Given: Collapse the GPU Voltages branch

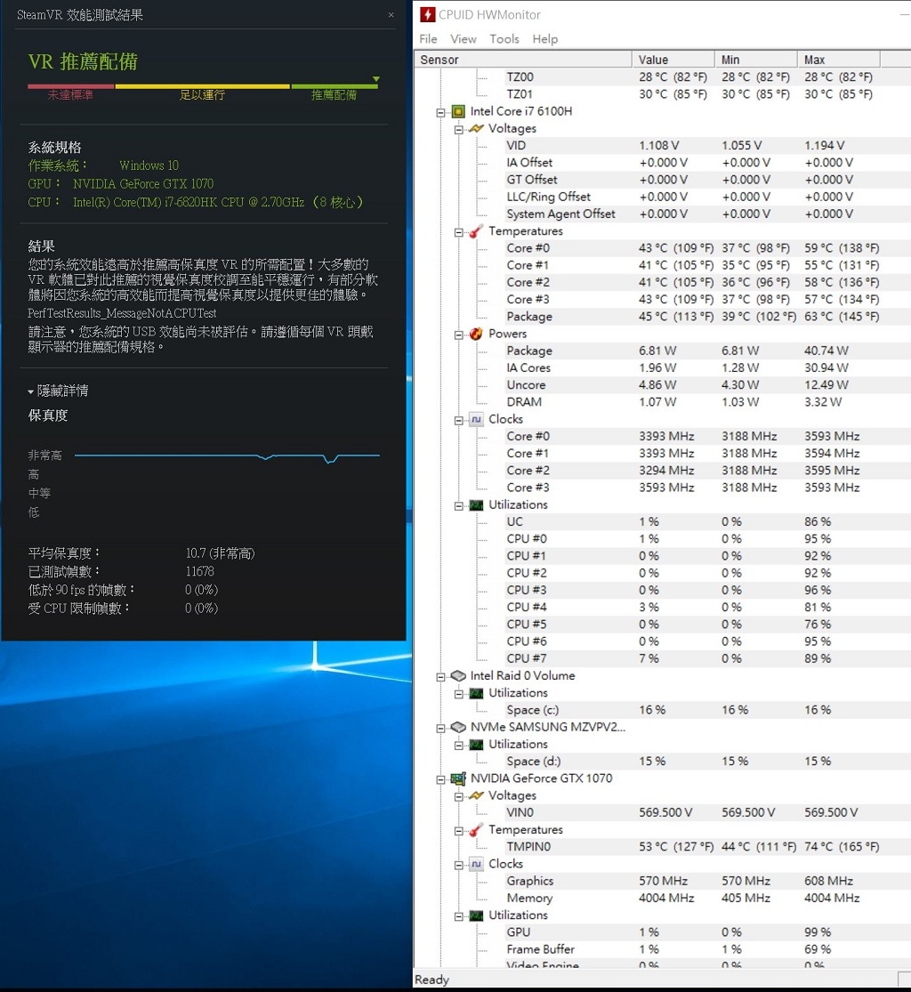Looking at the screenshot, I should point(459,796).
